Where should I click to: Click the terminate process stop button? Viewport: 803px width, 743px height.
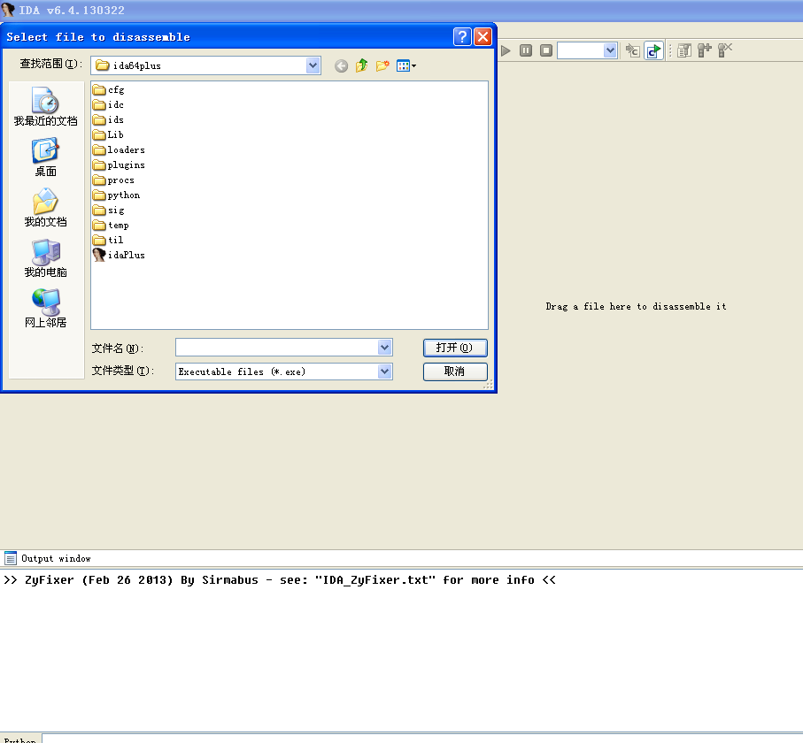[546, 50]
